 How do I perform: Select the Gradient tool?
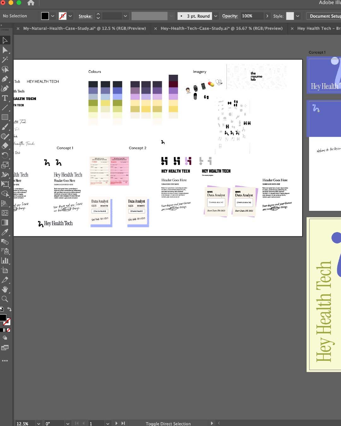point(5,223)
